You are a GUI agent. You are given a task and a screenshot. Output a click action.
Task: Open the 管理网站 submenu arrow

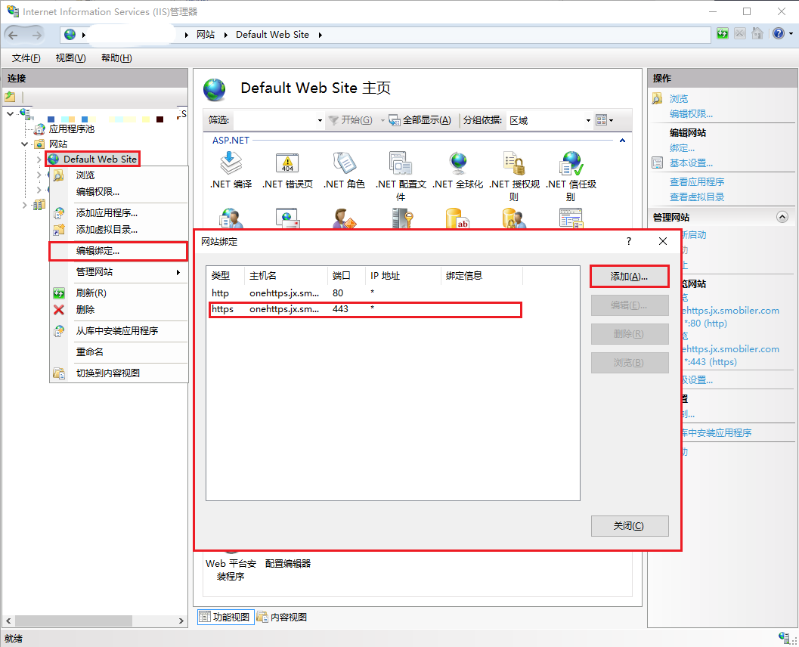(x=178, y=272)
